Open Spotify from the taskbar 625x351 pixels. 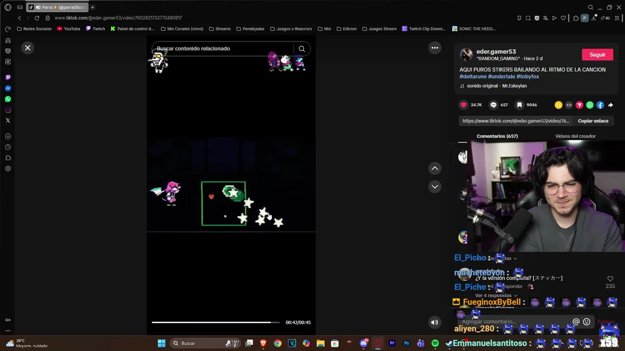click(435, 343)
